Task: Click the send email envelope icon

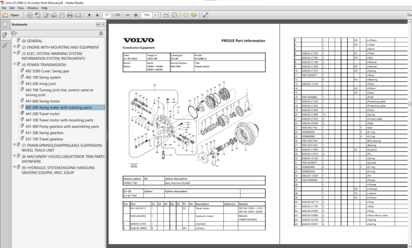Action: pos(78,15)
